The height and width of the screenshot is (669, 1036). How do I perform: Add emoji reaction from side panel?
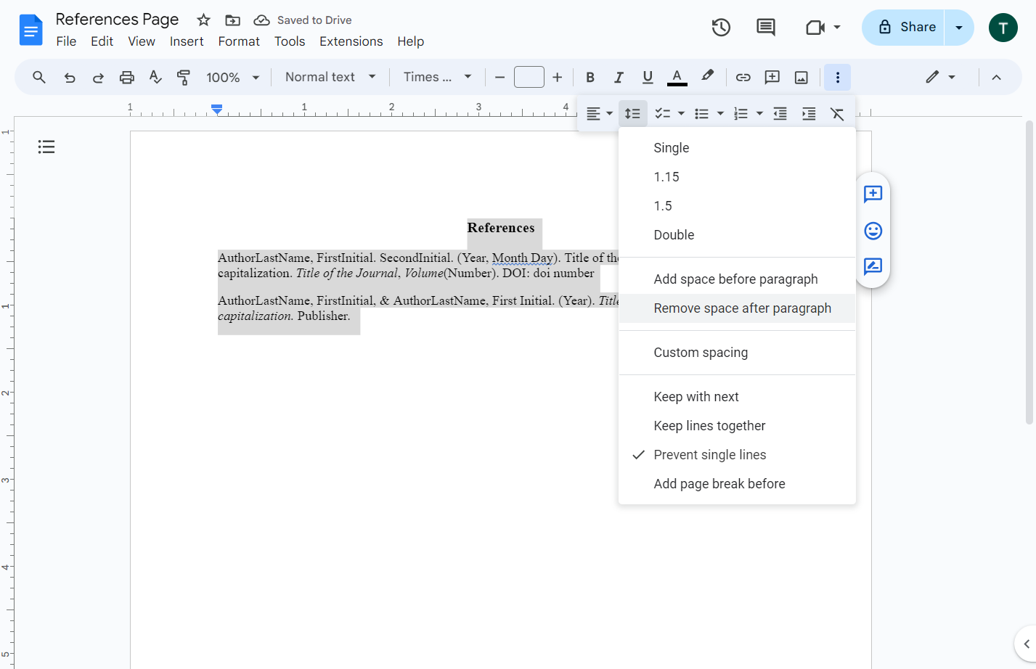(x=873, y=231)
